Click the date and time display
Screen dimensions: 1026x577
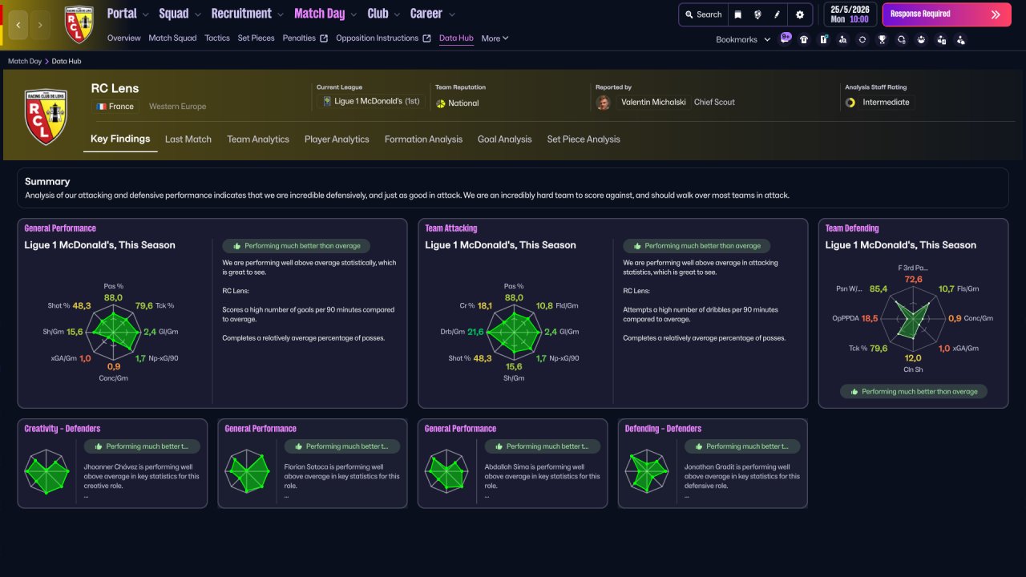pos(849,14)
